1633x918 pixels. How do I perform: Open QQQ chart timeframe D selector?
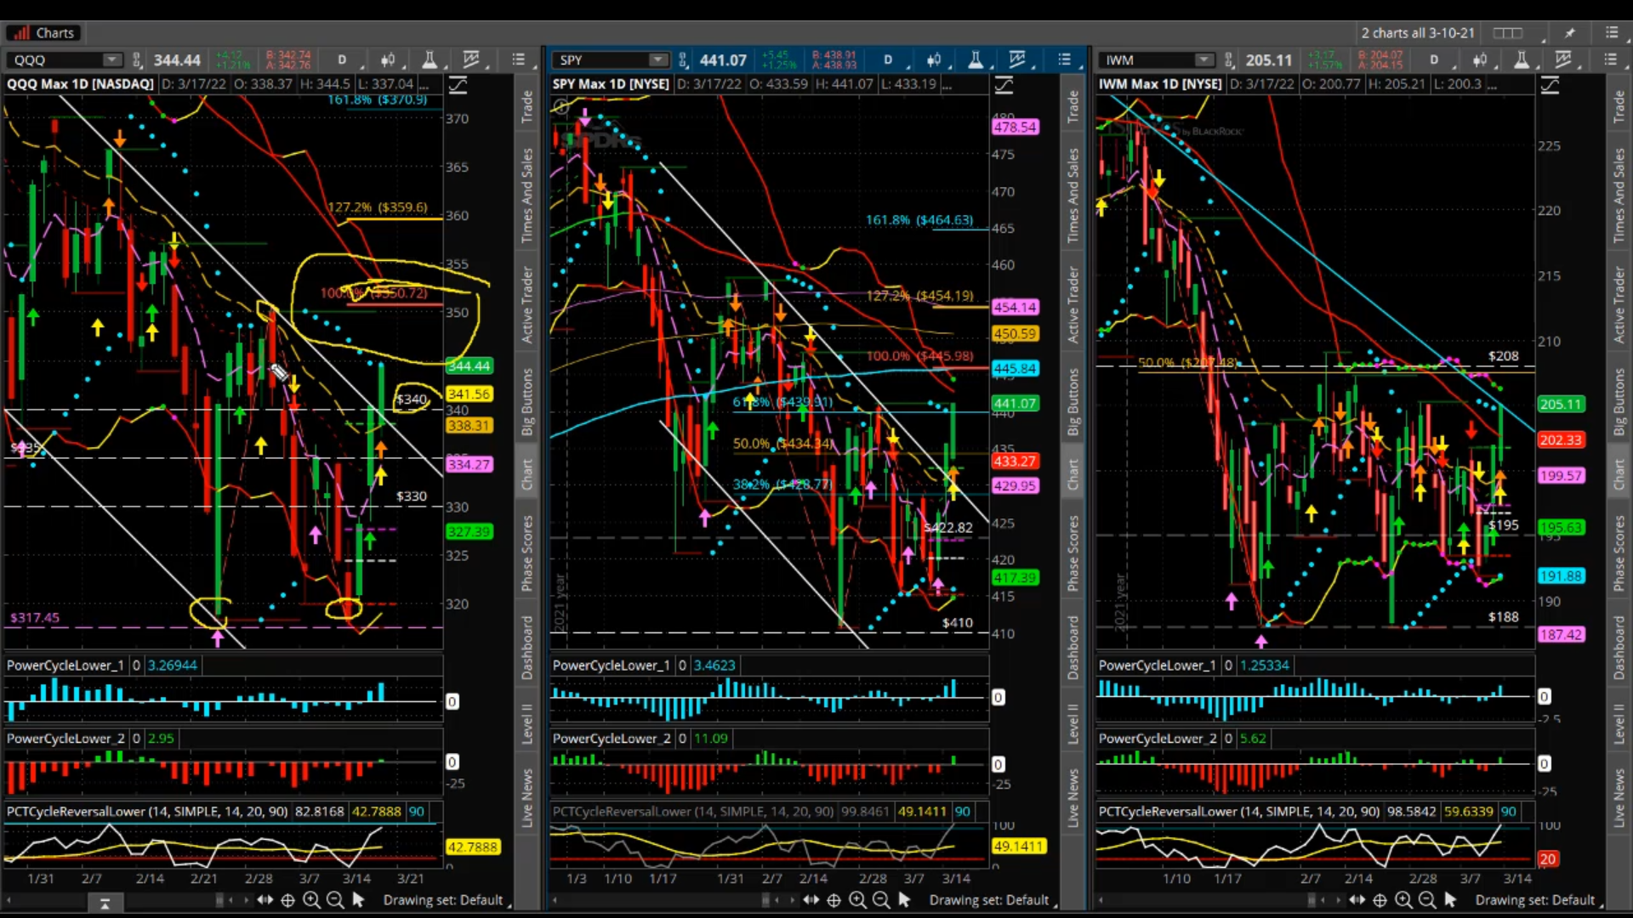(x=342, y=59)
